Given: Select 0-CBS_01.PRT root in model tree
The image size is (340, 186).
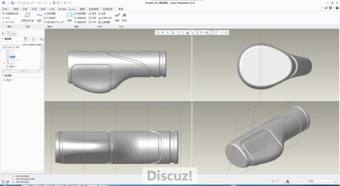Looking at the screenshot, I should point(13,47).
